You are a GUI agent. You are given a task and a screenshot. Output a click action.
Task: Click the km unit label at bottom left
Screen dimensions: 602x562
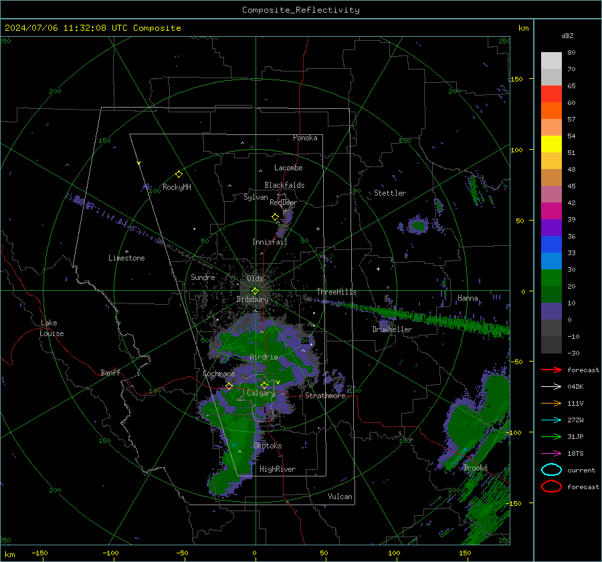click(10, 555)
